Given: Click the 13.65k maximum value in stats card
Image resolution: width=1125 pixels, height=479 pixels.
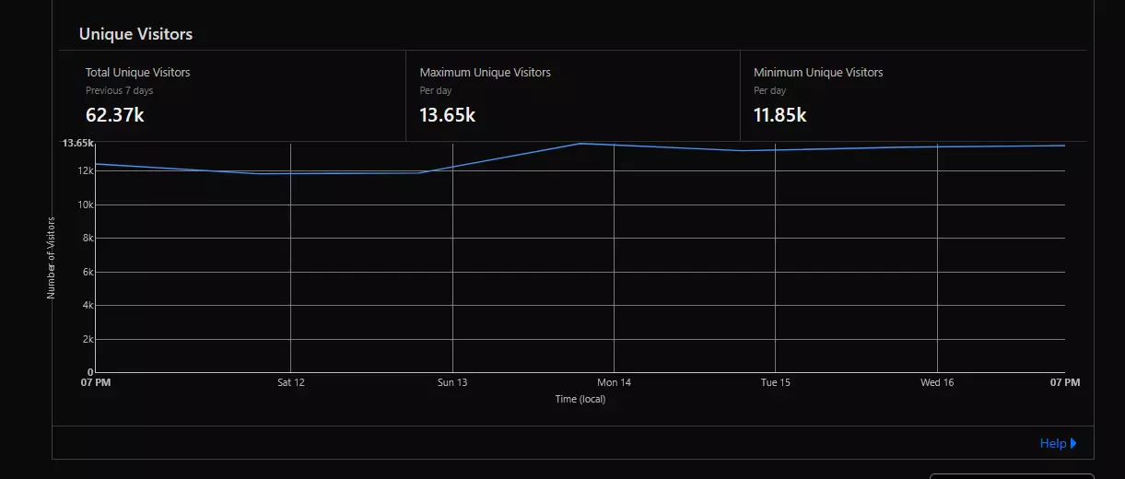Looking at the screenshot, I should pos(447,115).
